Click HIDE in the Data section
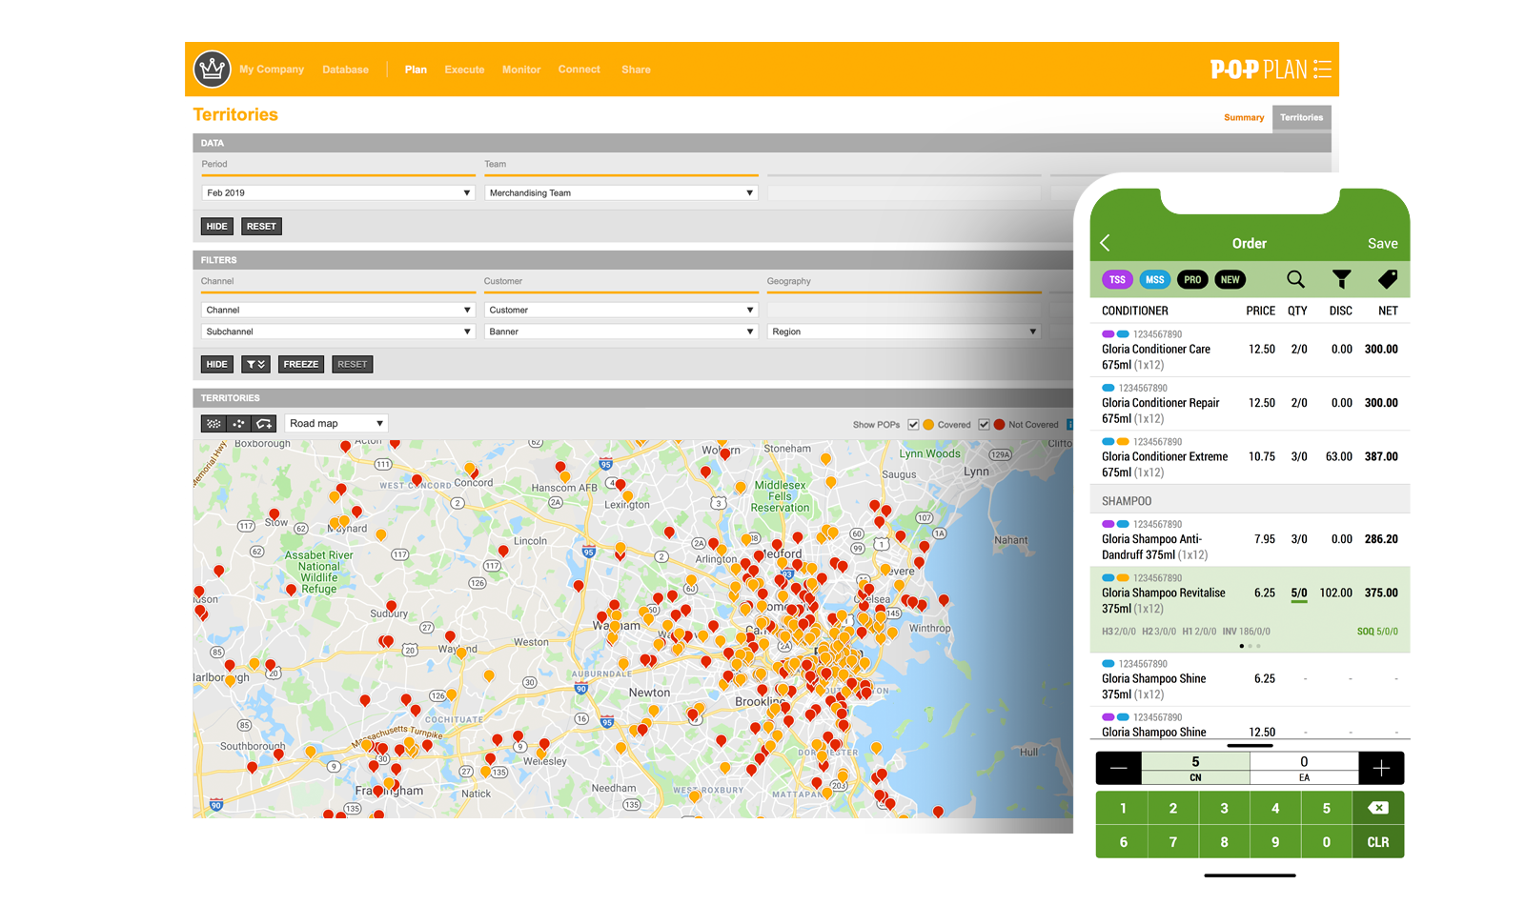This screenshot has height=905, width=1525. [217, 226]
